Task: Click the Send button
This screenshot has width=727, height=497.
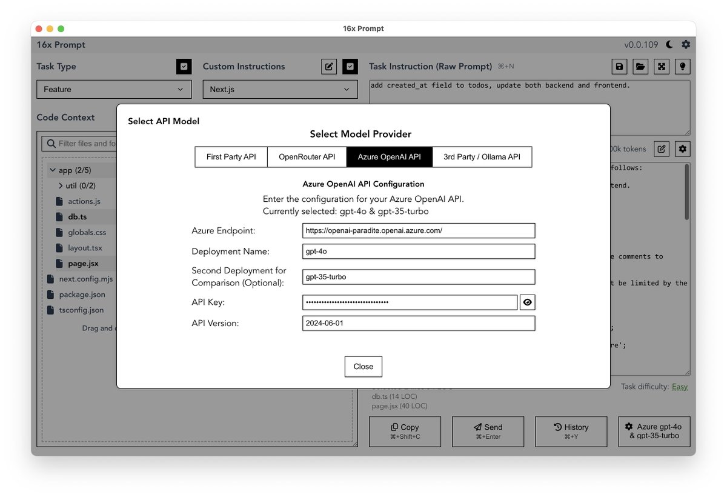Action: (488, 431)
